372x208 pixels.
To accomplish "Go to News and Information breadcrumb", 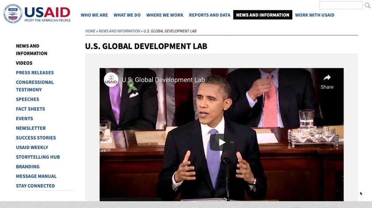I will (119, 31).
